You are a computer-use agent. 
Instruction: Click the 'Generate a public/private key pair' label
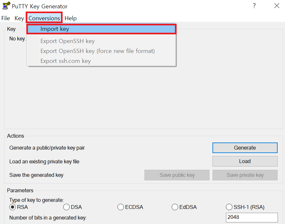47,148
